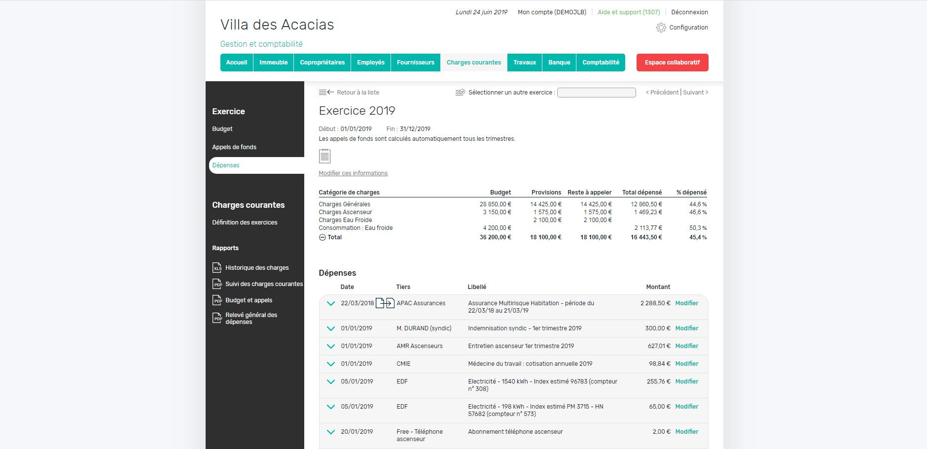Image resolution: width=927 pixels, height=449 pixels.
Task: Expand the AMR Ascenseurs expense chevron
Action: (331, 346)
